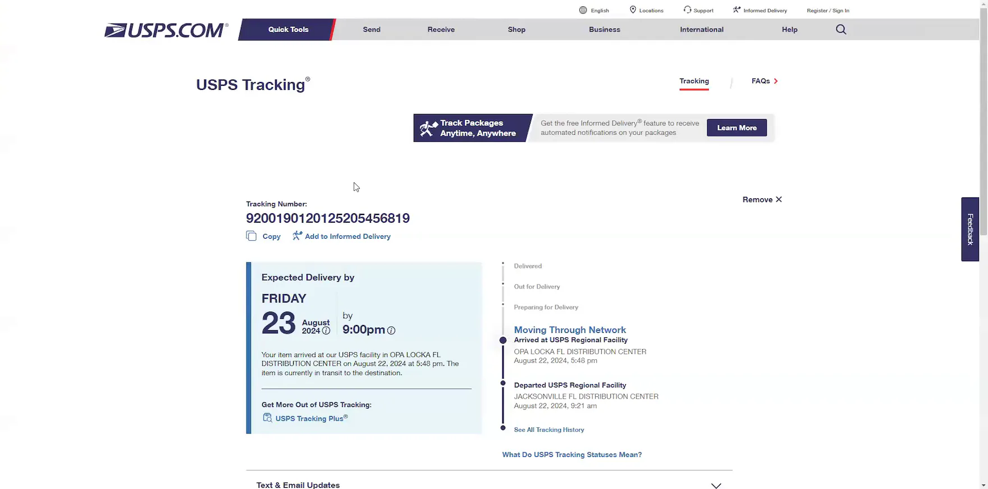The image size is (988, 489).
Task: Click the Expected Delivery by heading
Action: (308, 277)
